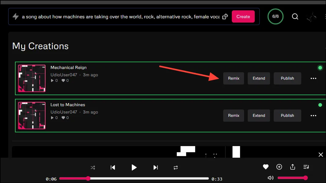326x183 pixels.
Task: Click the song playback progress slider
Action: tap(134, 178)
